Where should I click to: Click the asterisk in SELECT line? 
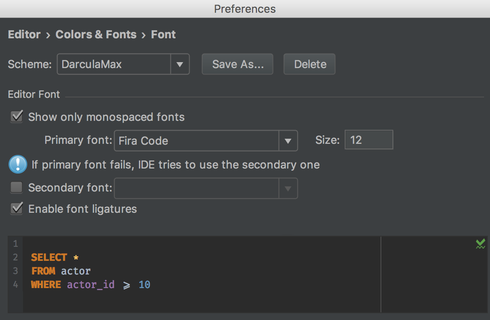tap(76, 257)
